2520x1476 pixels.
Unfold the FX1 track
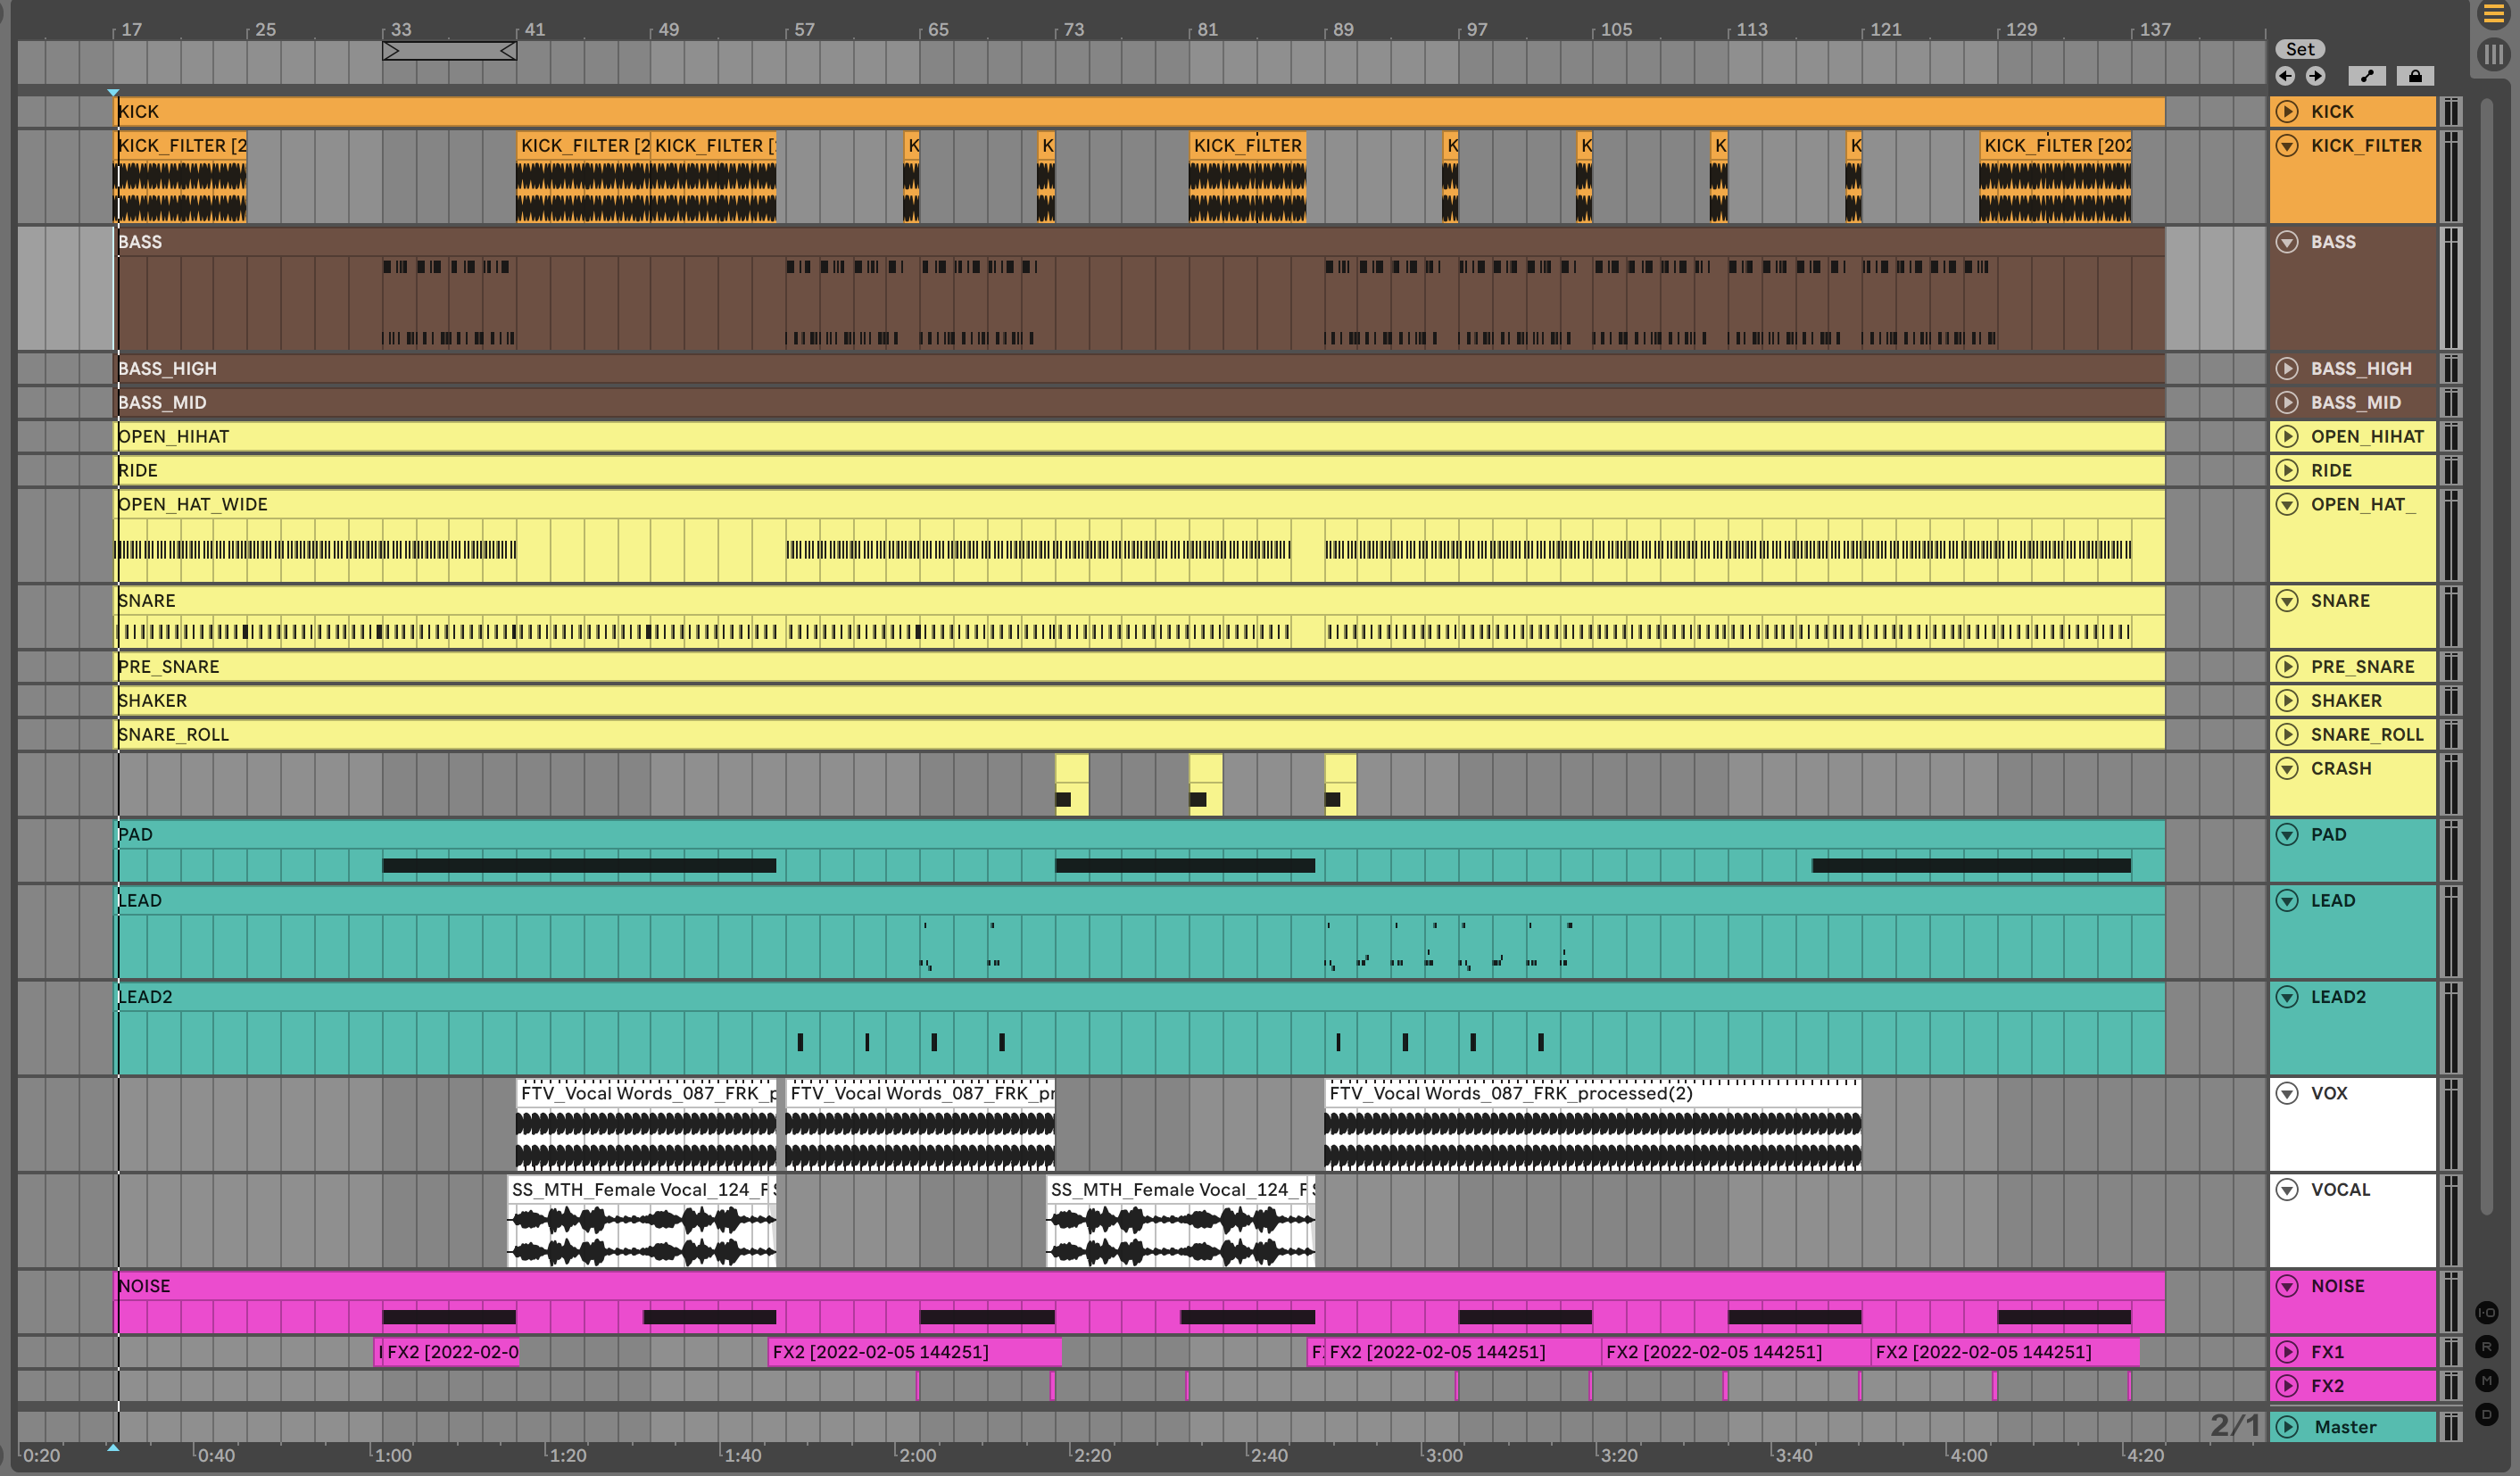pos(2287,1352)
